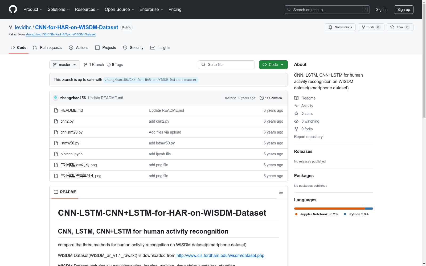Select the README tab header
Viewport: 426px width, 266px height.
click(65, 192)
